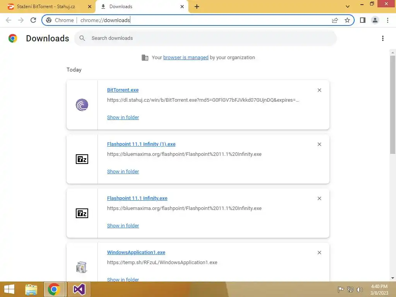This screenshot has width=396, height=297.
Task: Open the Downloads page more actions menu
Action: (383, 38)
